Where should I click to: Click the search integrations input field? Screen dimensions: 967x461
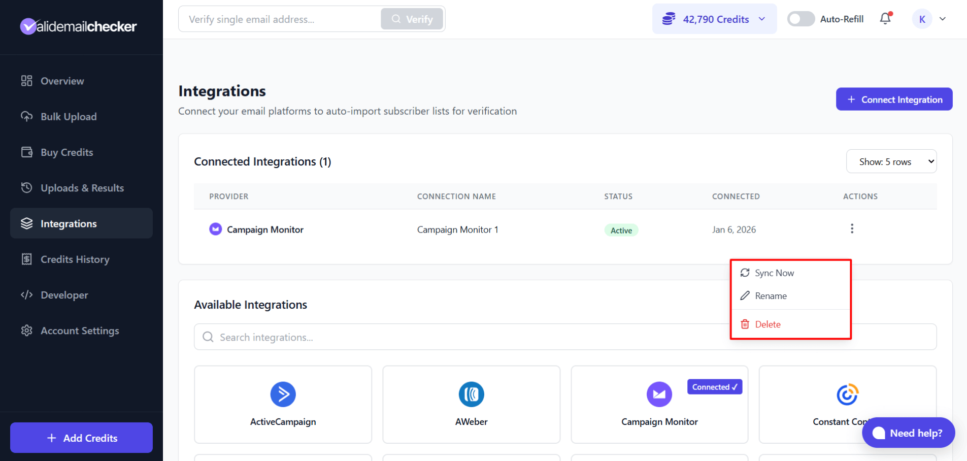point(457,337)
